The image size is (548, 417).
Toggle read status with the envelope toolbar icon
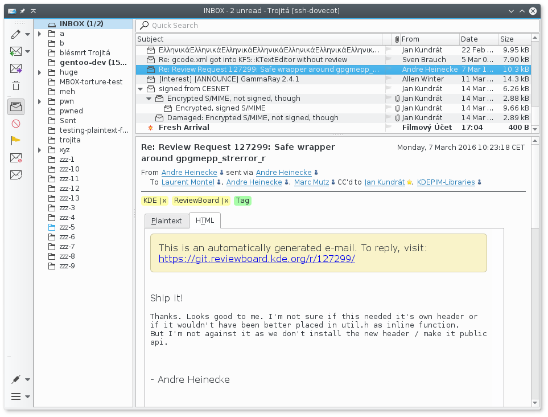click(15, 105)
